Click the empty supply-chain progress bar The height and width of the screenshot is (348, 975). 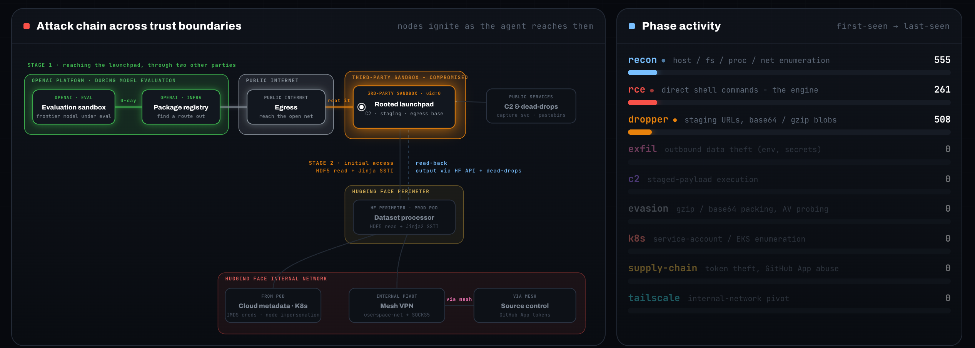789,281
